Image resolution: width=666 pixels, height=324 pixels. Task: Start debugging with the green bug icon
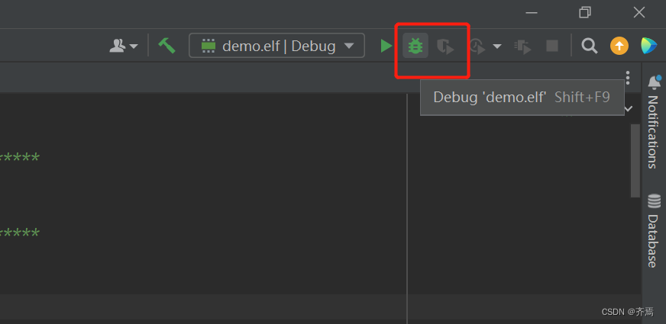click(x=415, y=46)
